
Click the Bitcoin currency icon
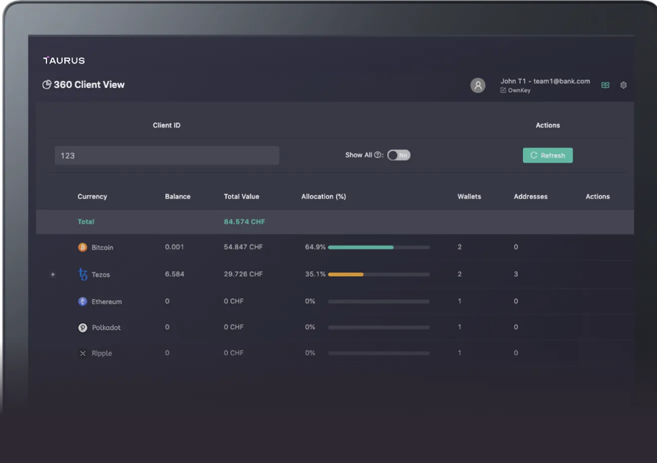[83, 247]
